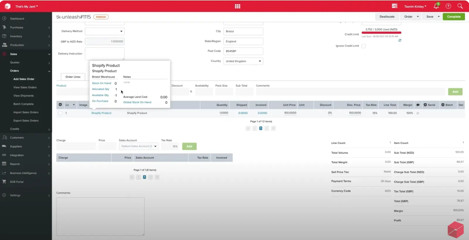This screenshot has width=469, height=240.
Task: Open Export Sales Orders
Action: point(26,121)
